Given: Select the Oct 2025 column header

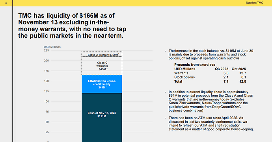Looking at the screenshot, I should [x=239, y=69].
